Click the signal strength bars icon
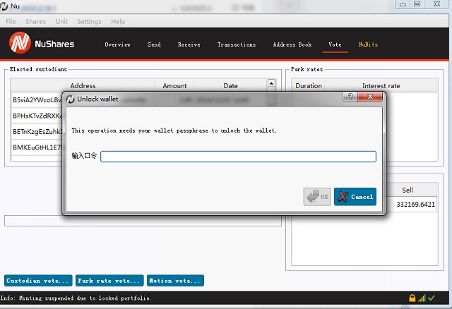This screenshot has width=452, height=309. (x=422, y=298)
